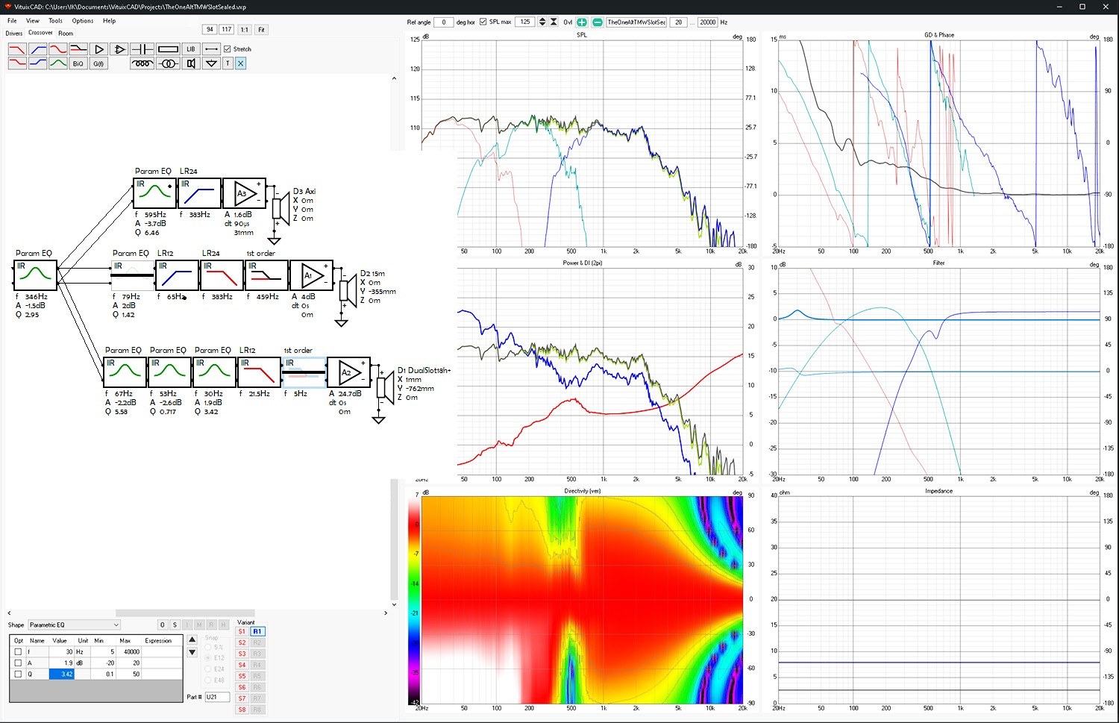Adjust the SPL max spinner arrows
Viewport: 1119px width, 723px height.
[x=542, y=22]
